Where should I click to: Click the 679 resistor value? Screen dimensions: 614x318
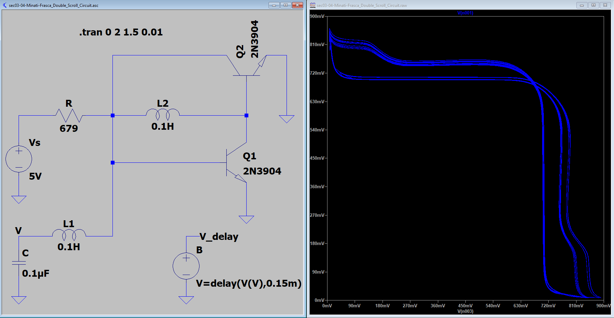pyautogui.click(x=69, y=129)
